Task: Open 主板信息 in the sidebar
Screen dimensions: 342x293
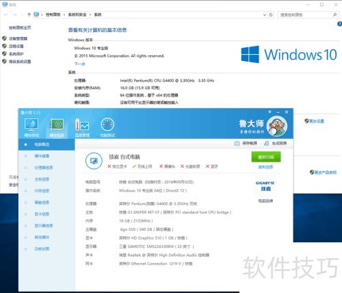Action: click(42, 179)
